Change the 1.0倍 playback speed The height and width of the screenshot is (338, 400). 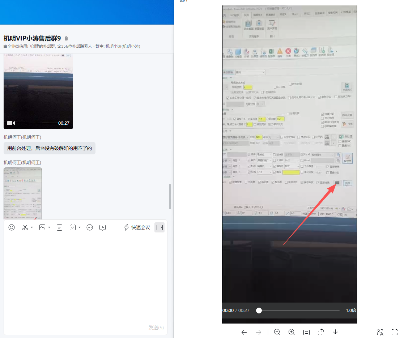(x=351, y=310)
